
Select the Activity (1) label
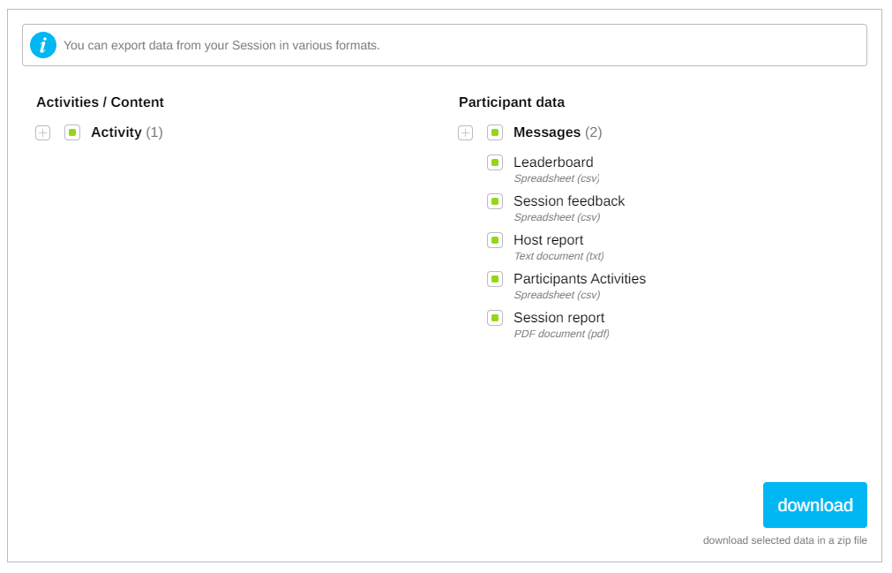coord(126,132)
